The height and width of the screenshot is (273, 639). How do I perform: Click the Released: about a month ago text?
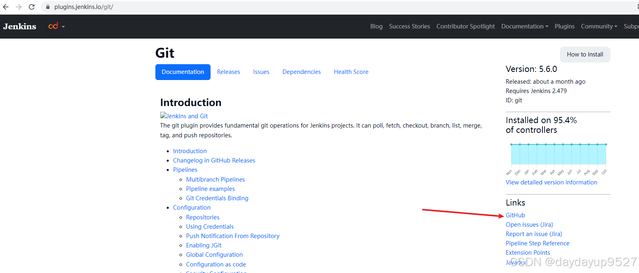click(x=546, y=82)
